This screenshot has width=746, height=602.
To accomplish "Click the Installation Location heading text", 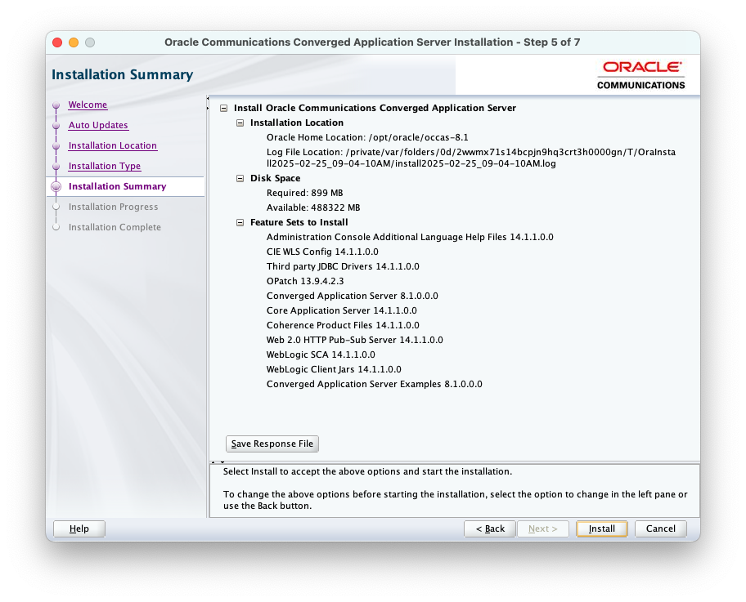I will 297,123.
